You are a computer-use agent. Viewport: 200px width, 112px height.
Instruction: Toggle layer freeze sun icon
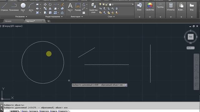(103, 5)
